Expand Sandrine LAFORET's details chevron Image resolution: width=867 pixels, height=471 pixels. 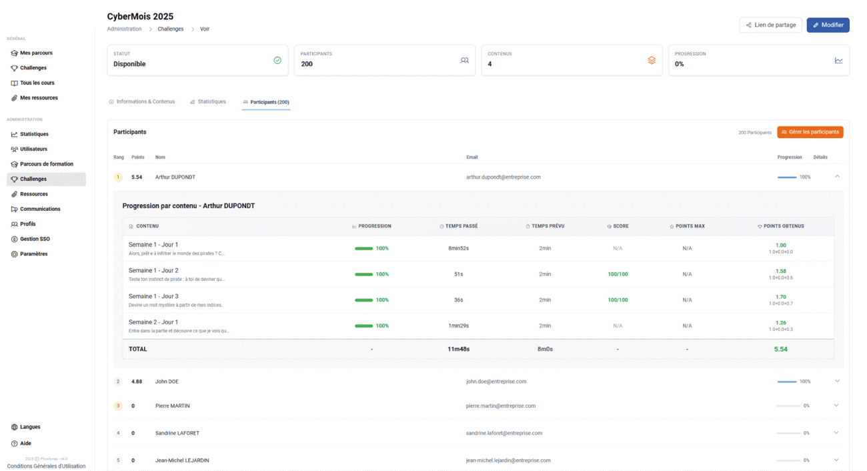pos(836,433)
